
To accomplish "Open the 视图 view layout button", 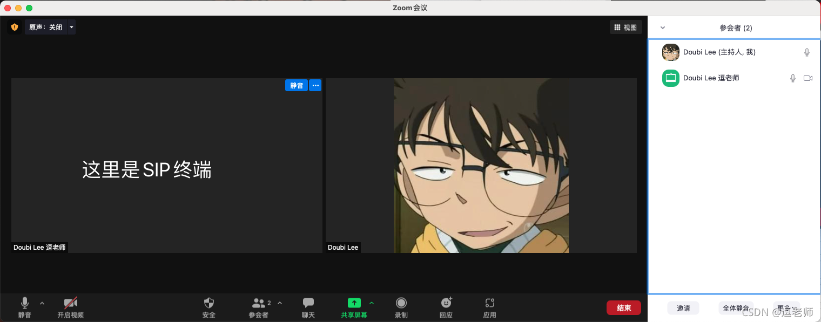I will pos(626,28).
